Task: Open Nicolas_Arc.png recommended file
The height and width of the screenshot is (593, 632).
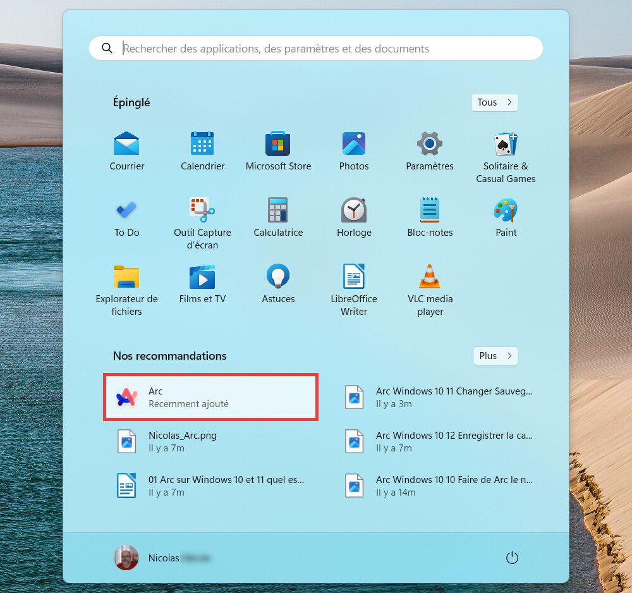Action: tap(211, 441)
